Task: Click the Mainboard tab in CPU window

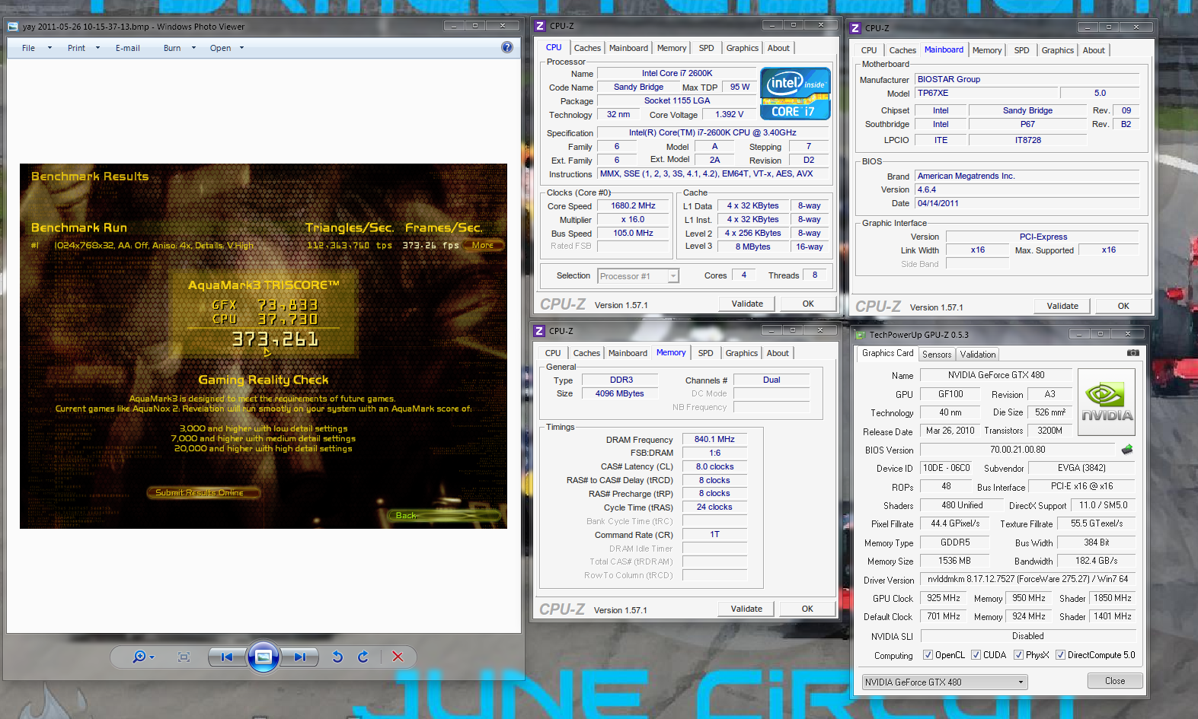Action: tap(628, 48)
